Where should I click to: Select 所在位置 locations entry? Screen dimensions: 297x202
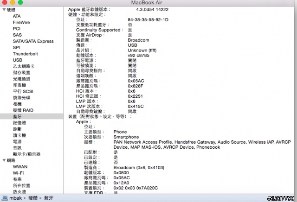pyautogui.click(x=21, y=185)
